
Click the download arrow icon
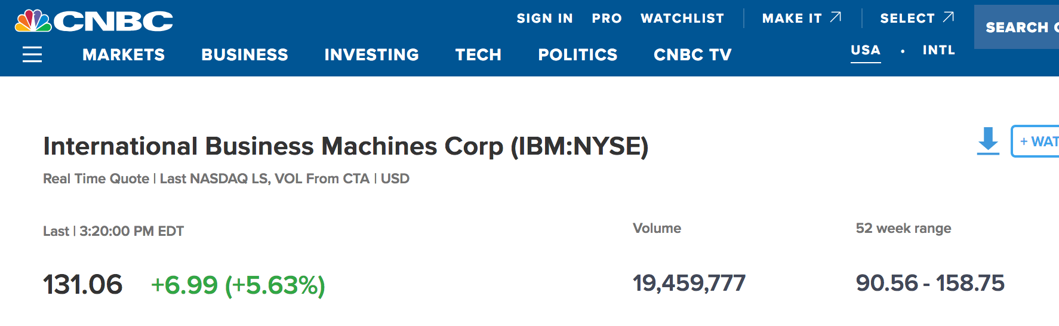pos(988,141)
